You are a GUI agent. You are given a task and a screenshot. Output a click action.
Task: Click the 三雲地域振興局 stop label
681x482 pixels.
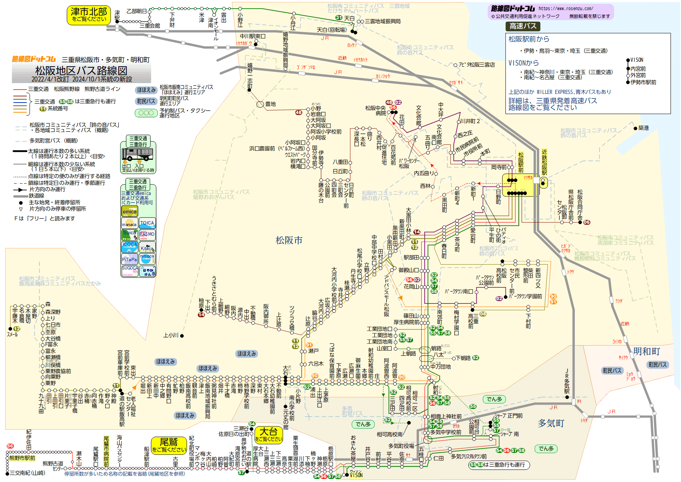pos(382,21)
